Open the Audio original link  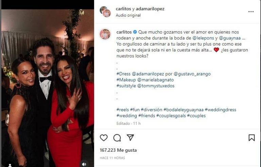click(128, 15)
